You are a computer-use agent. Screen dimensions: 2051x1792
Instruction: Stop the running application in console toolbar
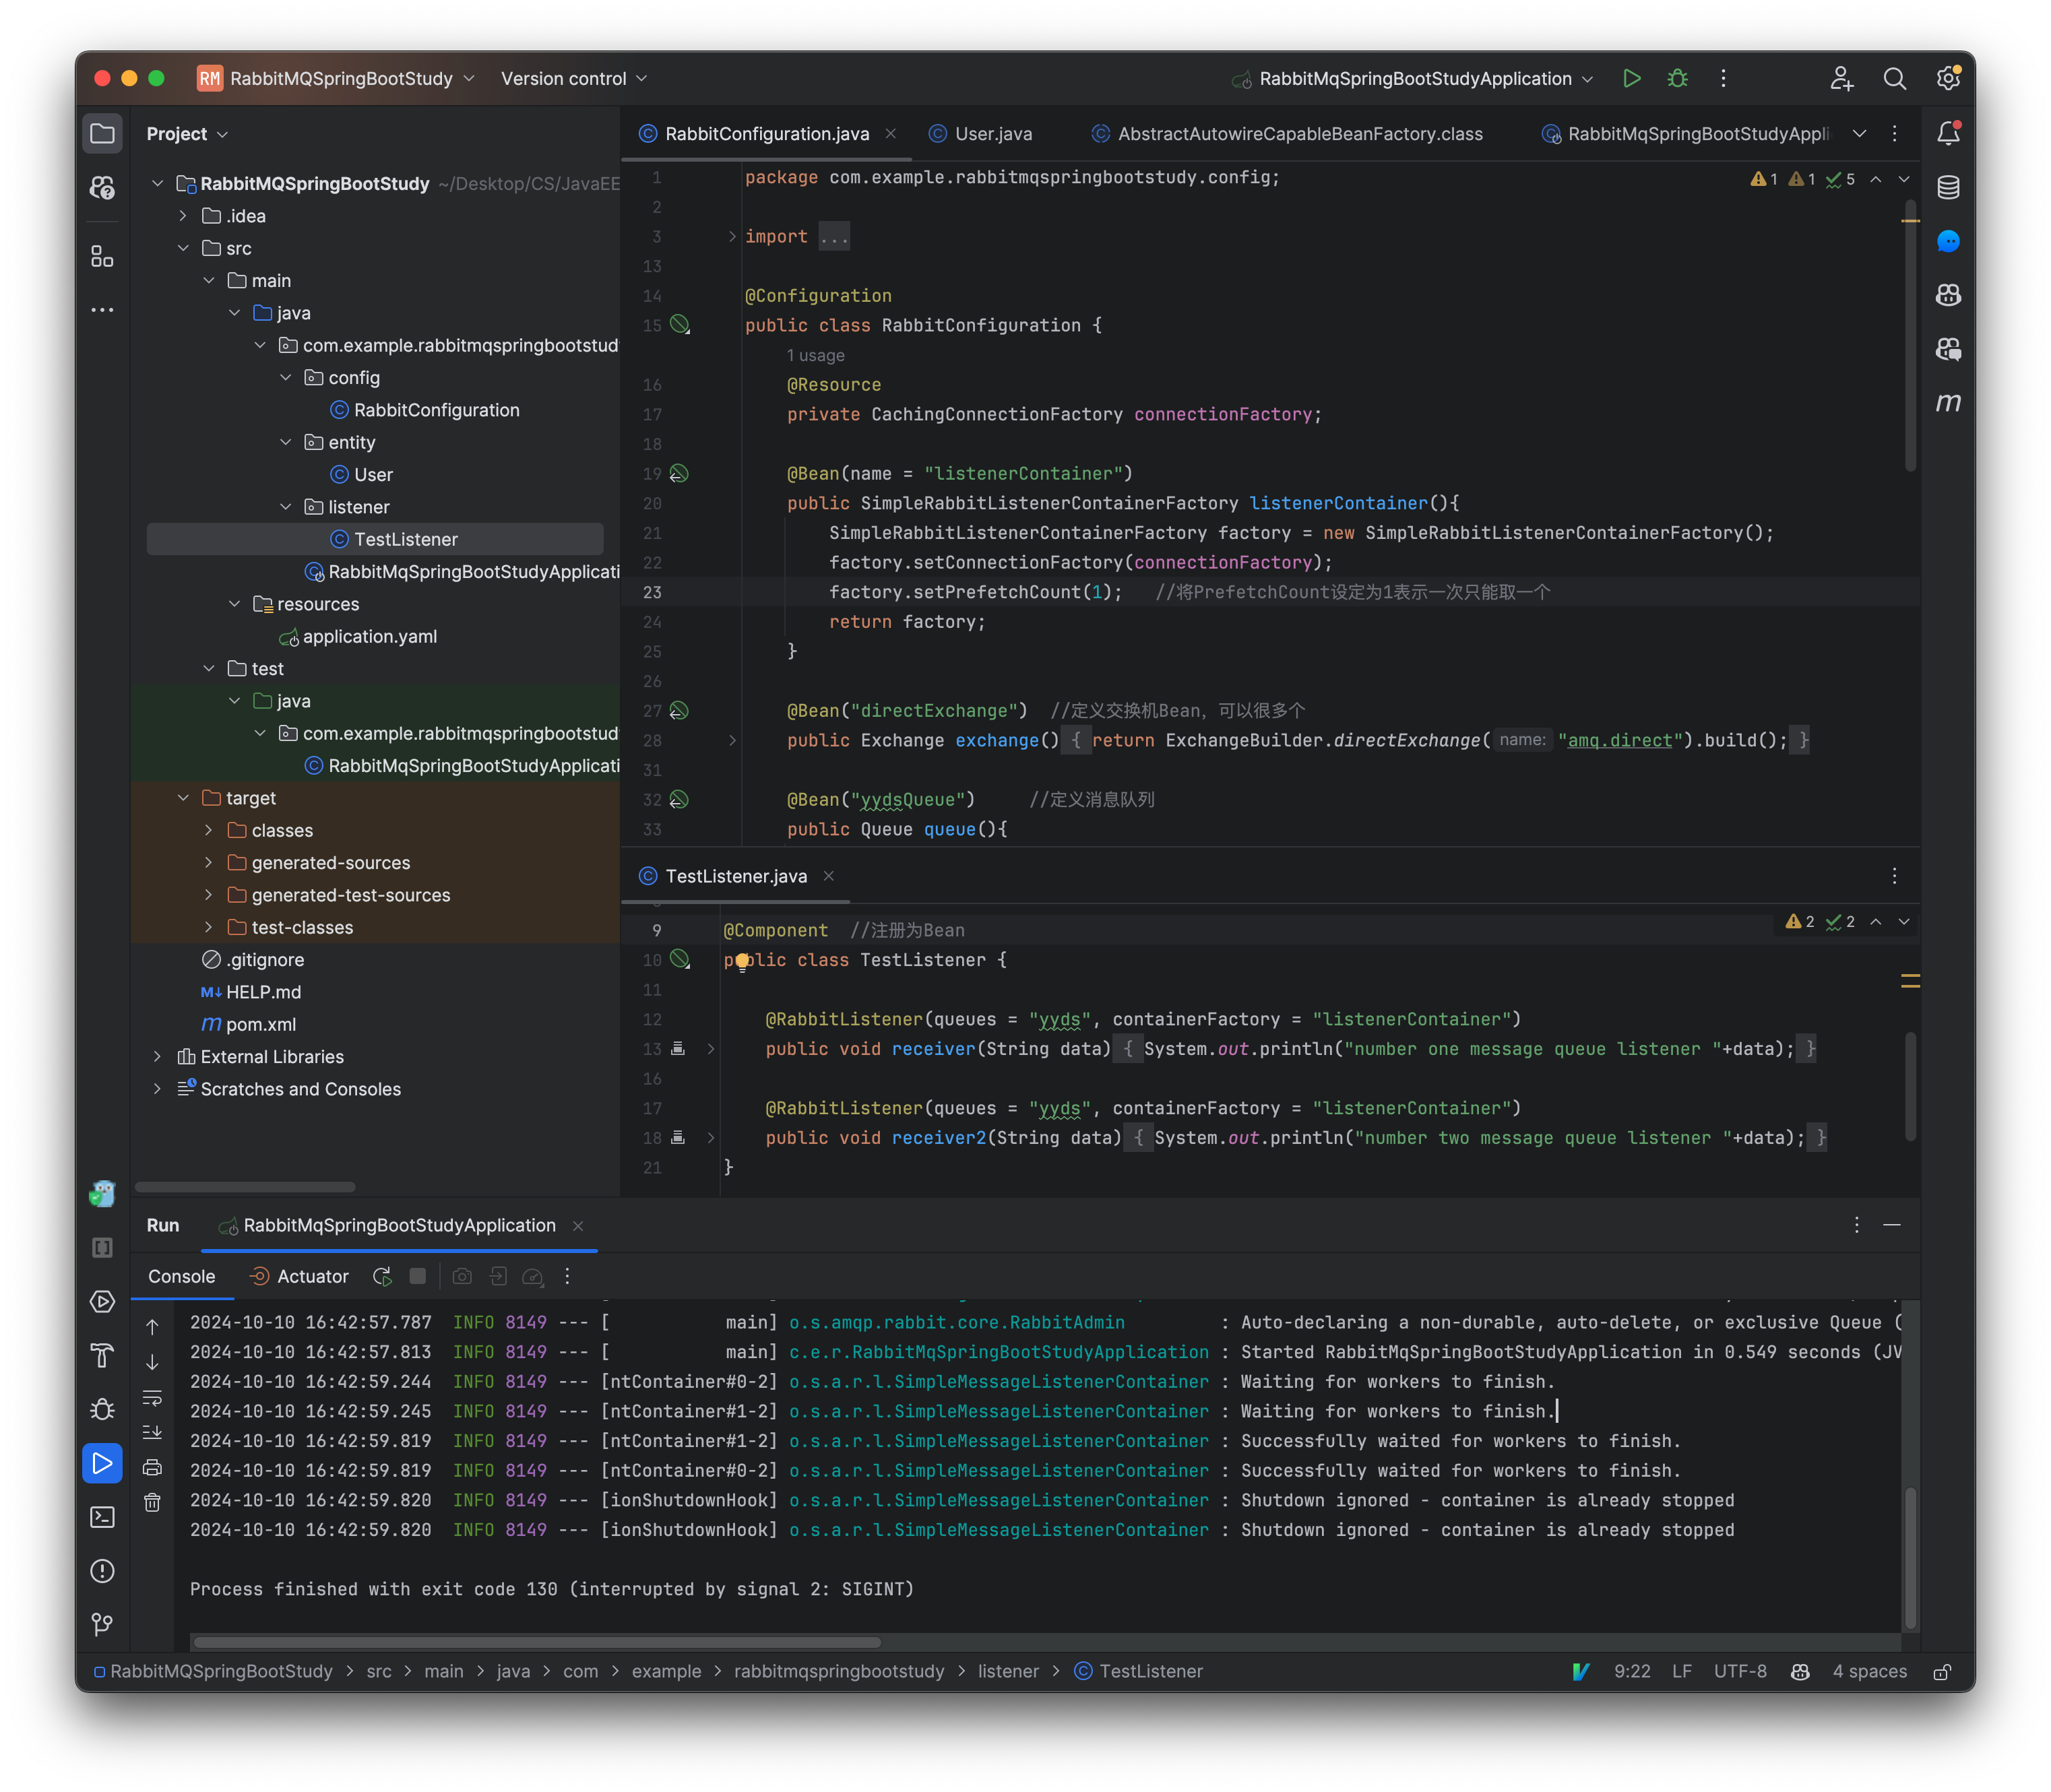pos(417,1276)
